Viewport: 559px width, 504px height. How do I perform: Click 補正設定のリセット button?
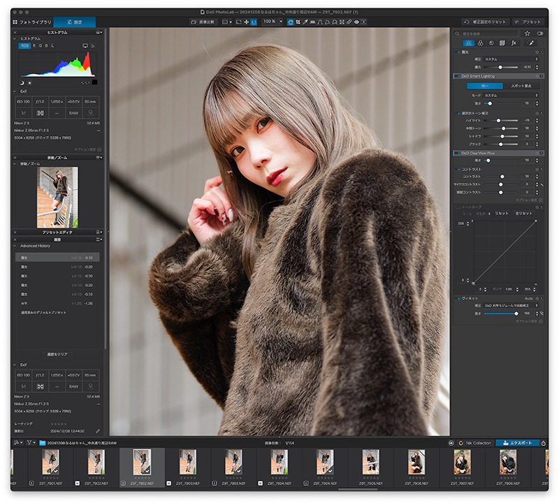coord(485,22)
